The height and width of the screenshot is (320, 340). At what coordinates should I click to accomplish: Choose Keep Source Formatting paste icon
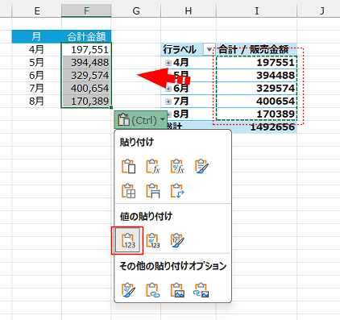click(x=201, y=167)
